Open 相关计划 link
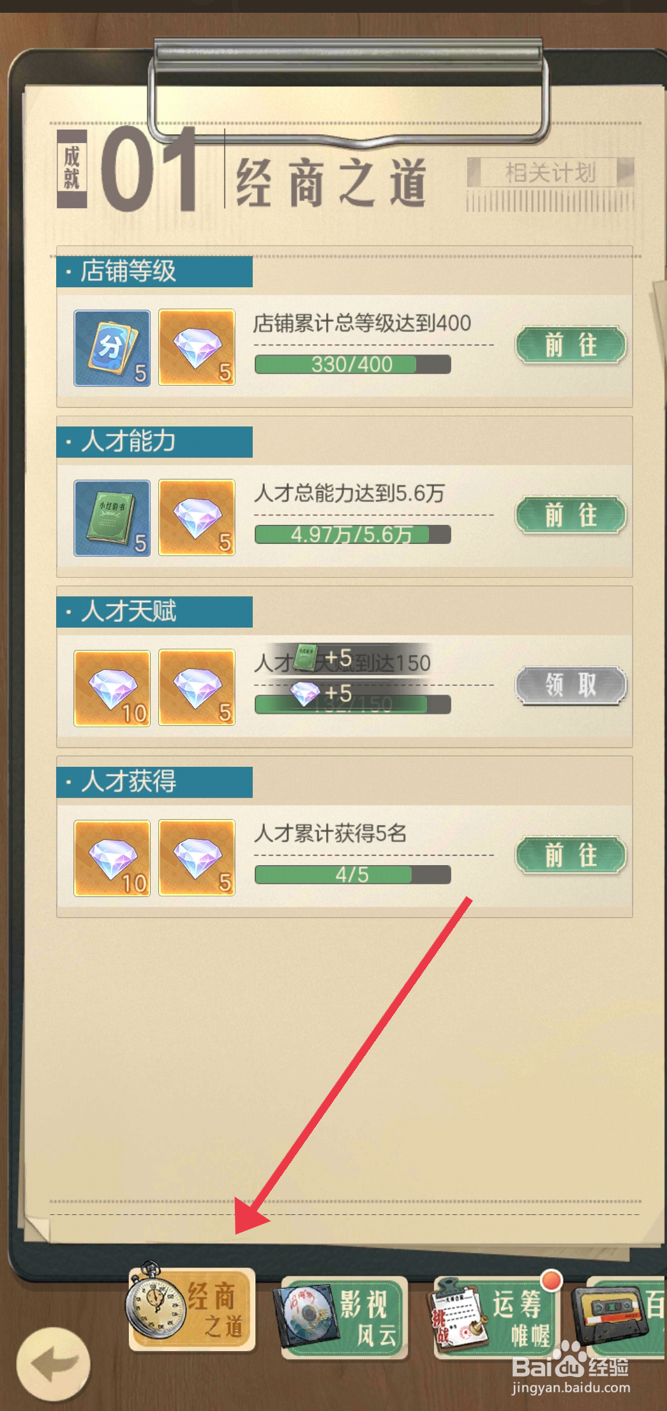Image resolution: width=667 pixels, height=1411 pixels. click(550, 172)
